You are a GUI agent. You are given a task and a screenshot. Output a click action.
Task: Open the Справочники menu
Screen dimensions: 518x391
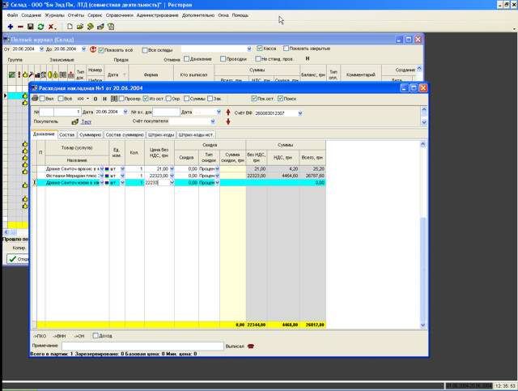[119, 15]
